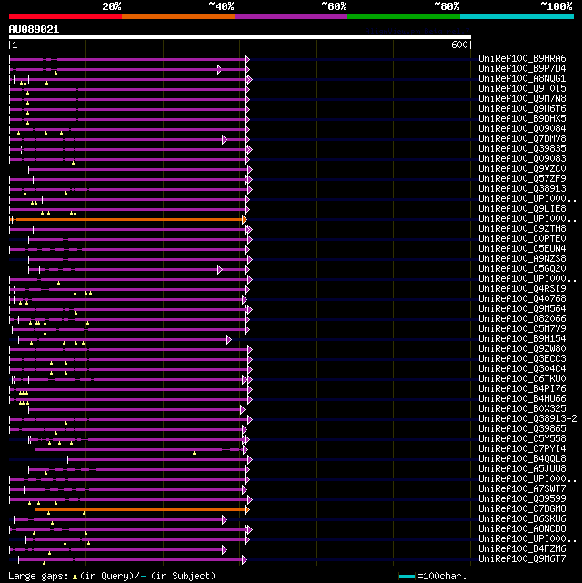Open hit UniRef100_B9P7D4

coord(522,69)
